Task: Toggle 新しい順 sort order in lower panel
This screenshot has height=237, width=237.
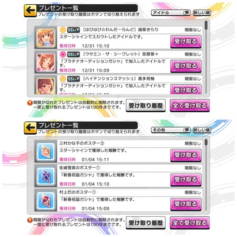Action: [x=202, y=130]
